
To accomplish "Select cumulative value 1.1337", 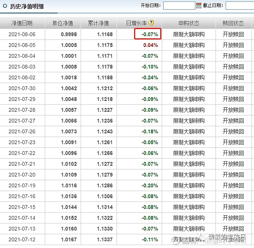I will point(105,239).
